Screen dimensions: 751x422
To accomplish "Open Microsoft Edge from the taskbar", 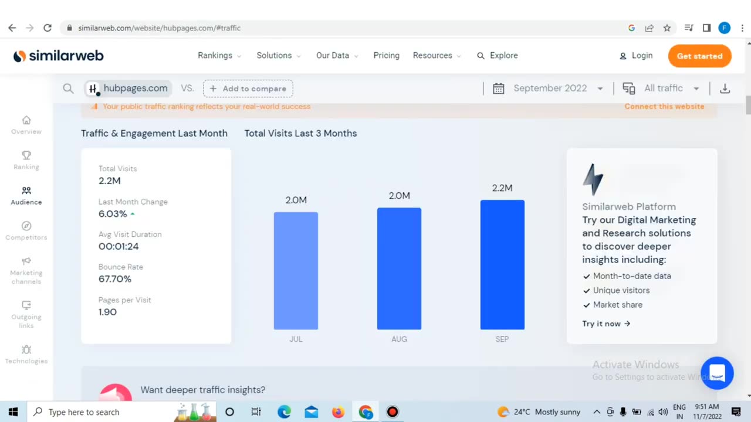I will point(284,412).
